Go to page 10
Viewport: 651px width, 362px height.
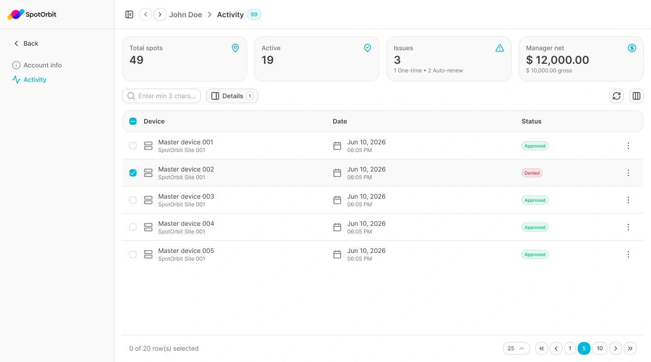point(600,348)
